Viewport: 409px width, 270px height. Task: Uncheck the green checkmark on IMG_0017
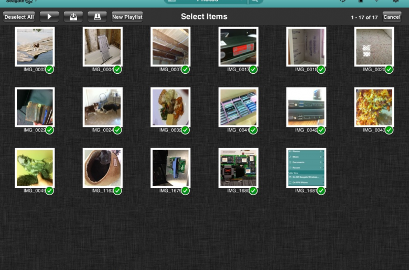(x=253, y=70)
